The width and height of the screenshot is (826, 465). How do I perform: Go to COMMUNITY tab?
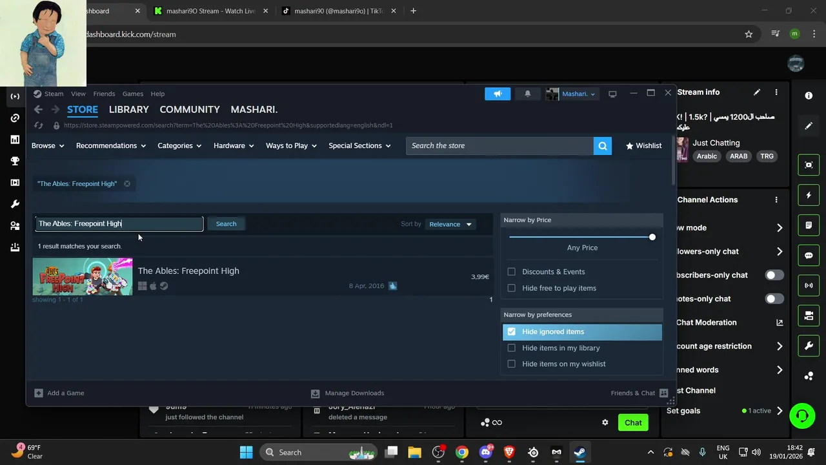[x=190, y=110]
